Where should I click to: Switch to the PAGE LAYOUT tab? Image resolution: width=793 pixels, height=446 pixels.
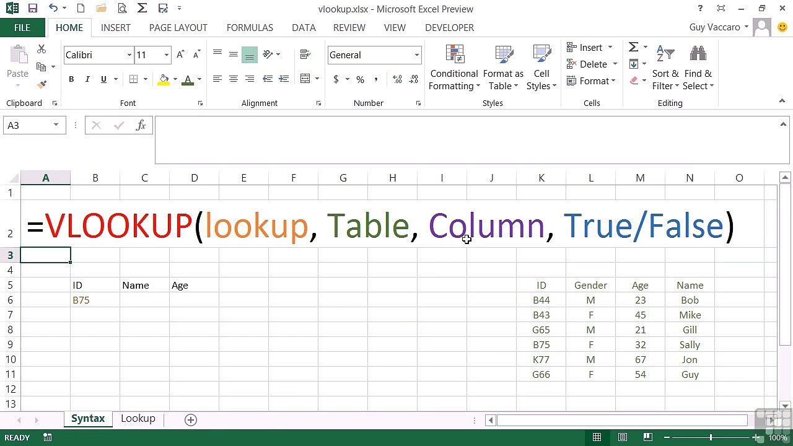point(178,27)
